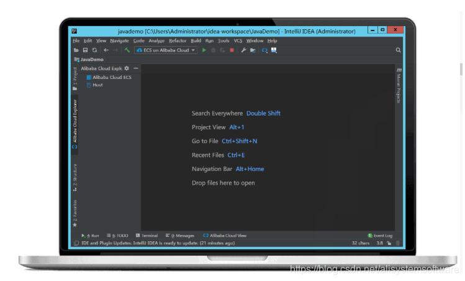Open the Navigate menu
This screenshot has height=281, width=465.
tap(120, 40)
